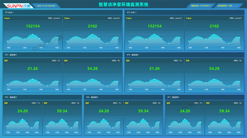
Task: Click the SUNPN logo in the header
Action: point(16,6)
